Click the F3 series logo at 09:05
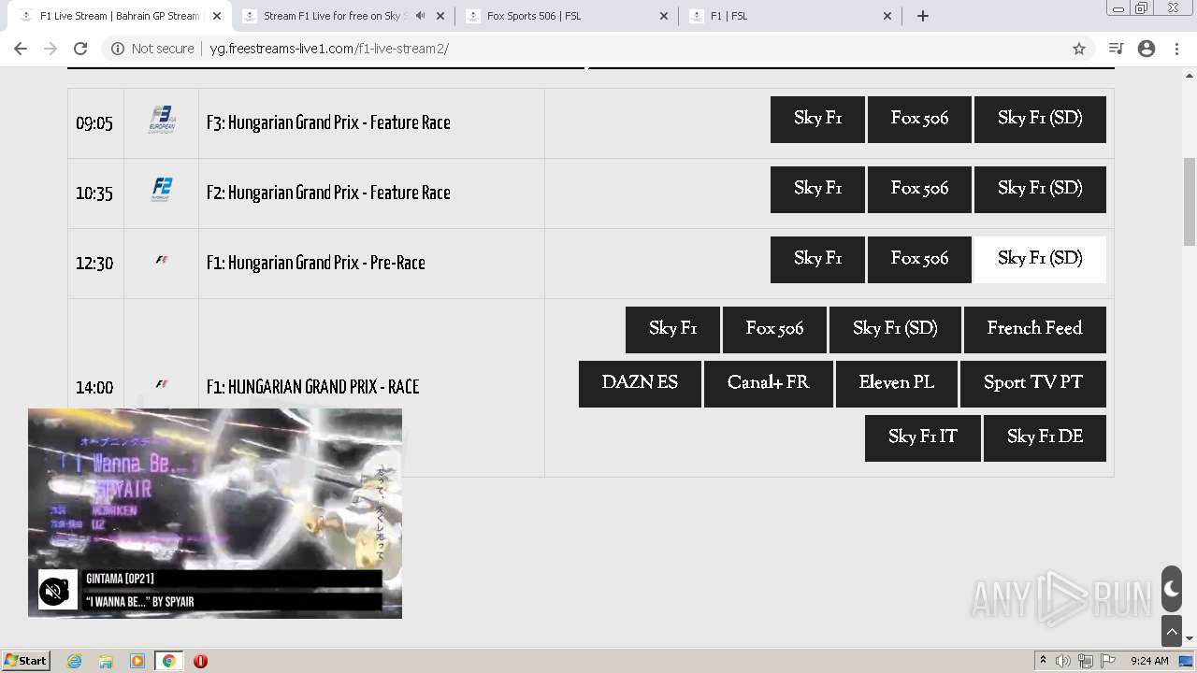 click(x=162, y=121)
